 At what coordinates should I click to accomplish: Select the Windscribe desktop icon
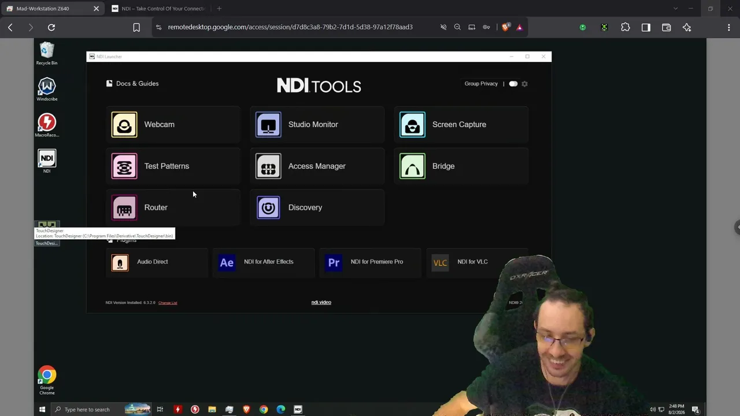pos(47,90)
